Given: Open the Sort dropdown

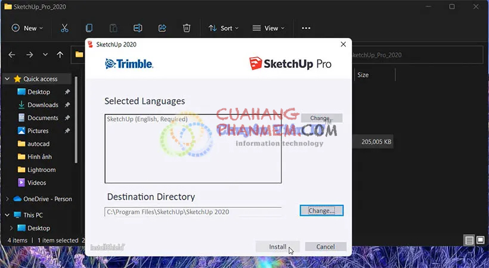Looking at the screenshot, I should click(x=224, y=28).
